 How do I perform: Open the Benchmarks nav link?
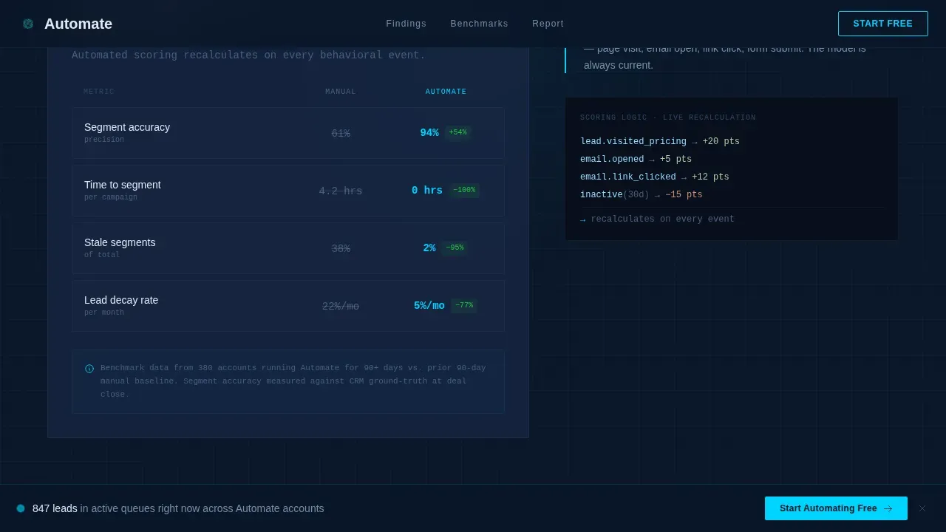(480, 24)
